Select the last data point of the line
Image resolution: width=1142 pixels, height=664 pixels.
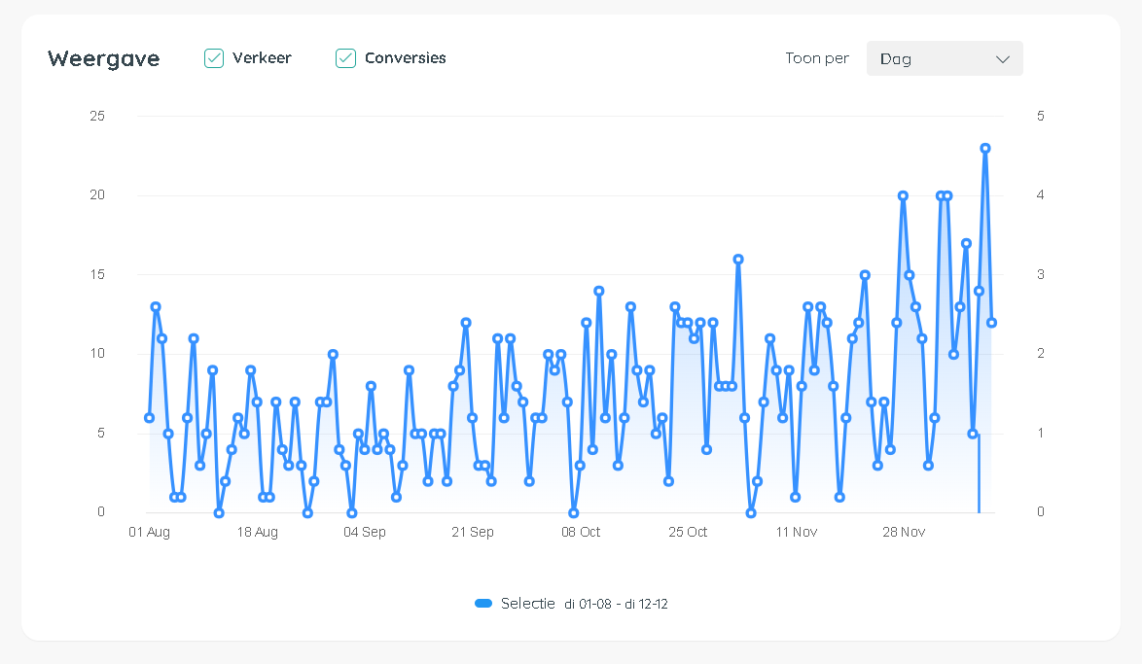coord(991,323)
